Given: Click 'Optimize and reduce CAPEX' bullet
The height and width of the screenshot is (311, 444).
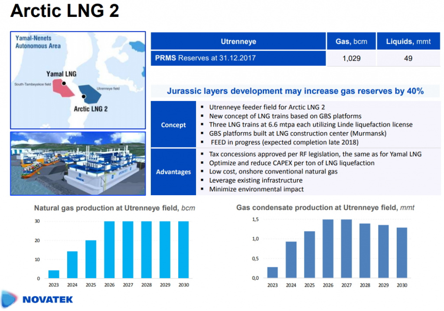Looking at the screenshot, I should (292, 163).
